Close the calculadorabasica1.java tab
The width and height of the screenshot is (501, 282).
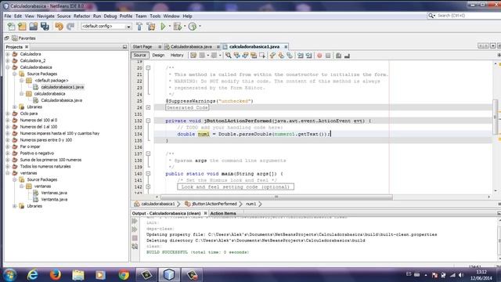[286, 47]
